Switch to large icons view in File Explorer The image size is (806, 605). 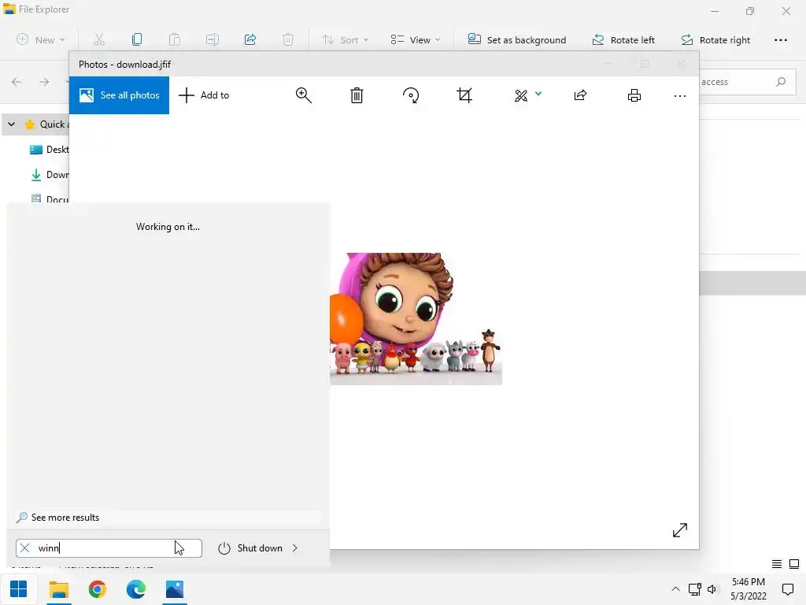tap(794, 564)
